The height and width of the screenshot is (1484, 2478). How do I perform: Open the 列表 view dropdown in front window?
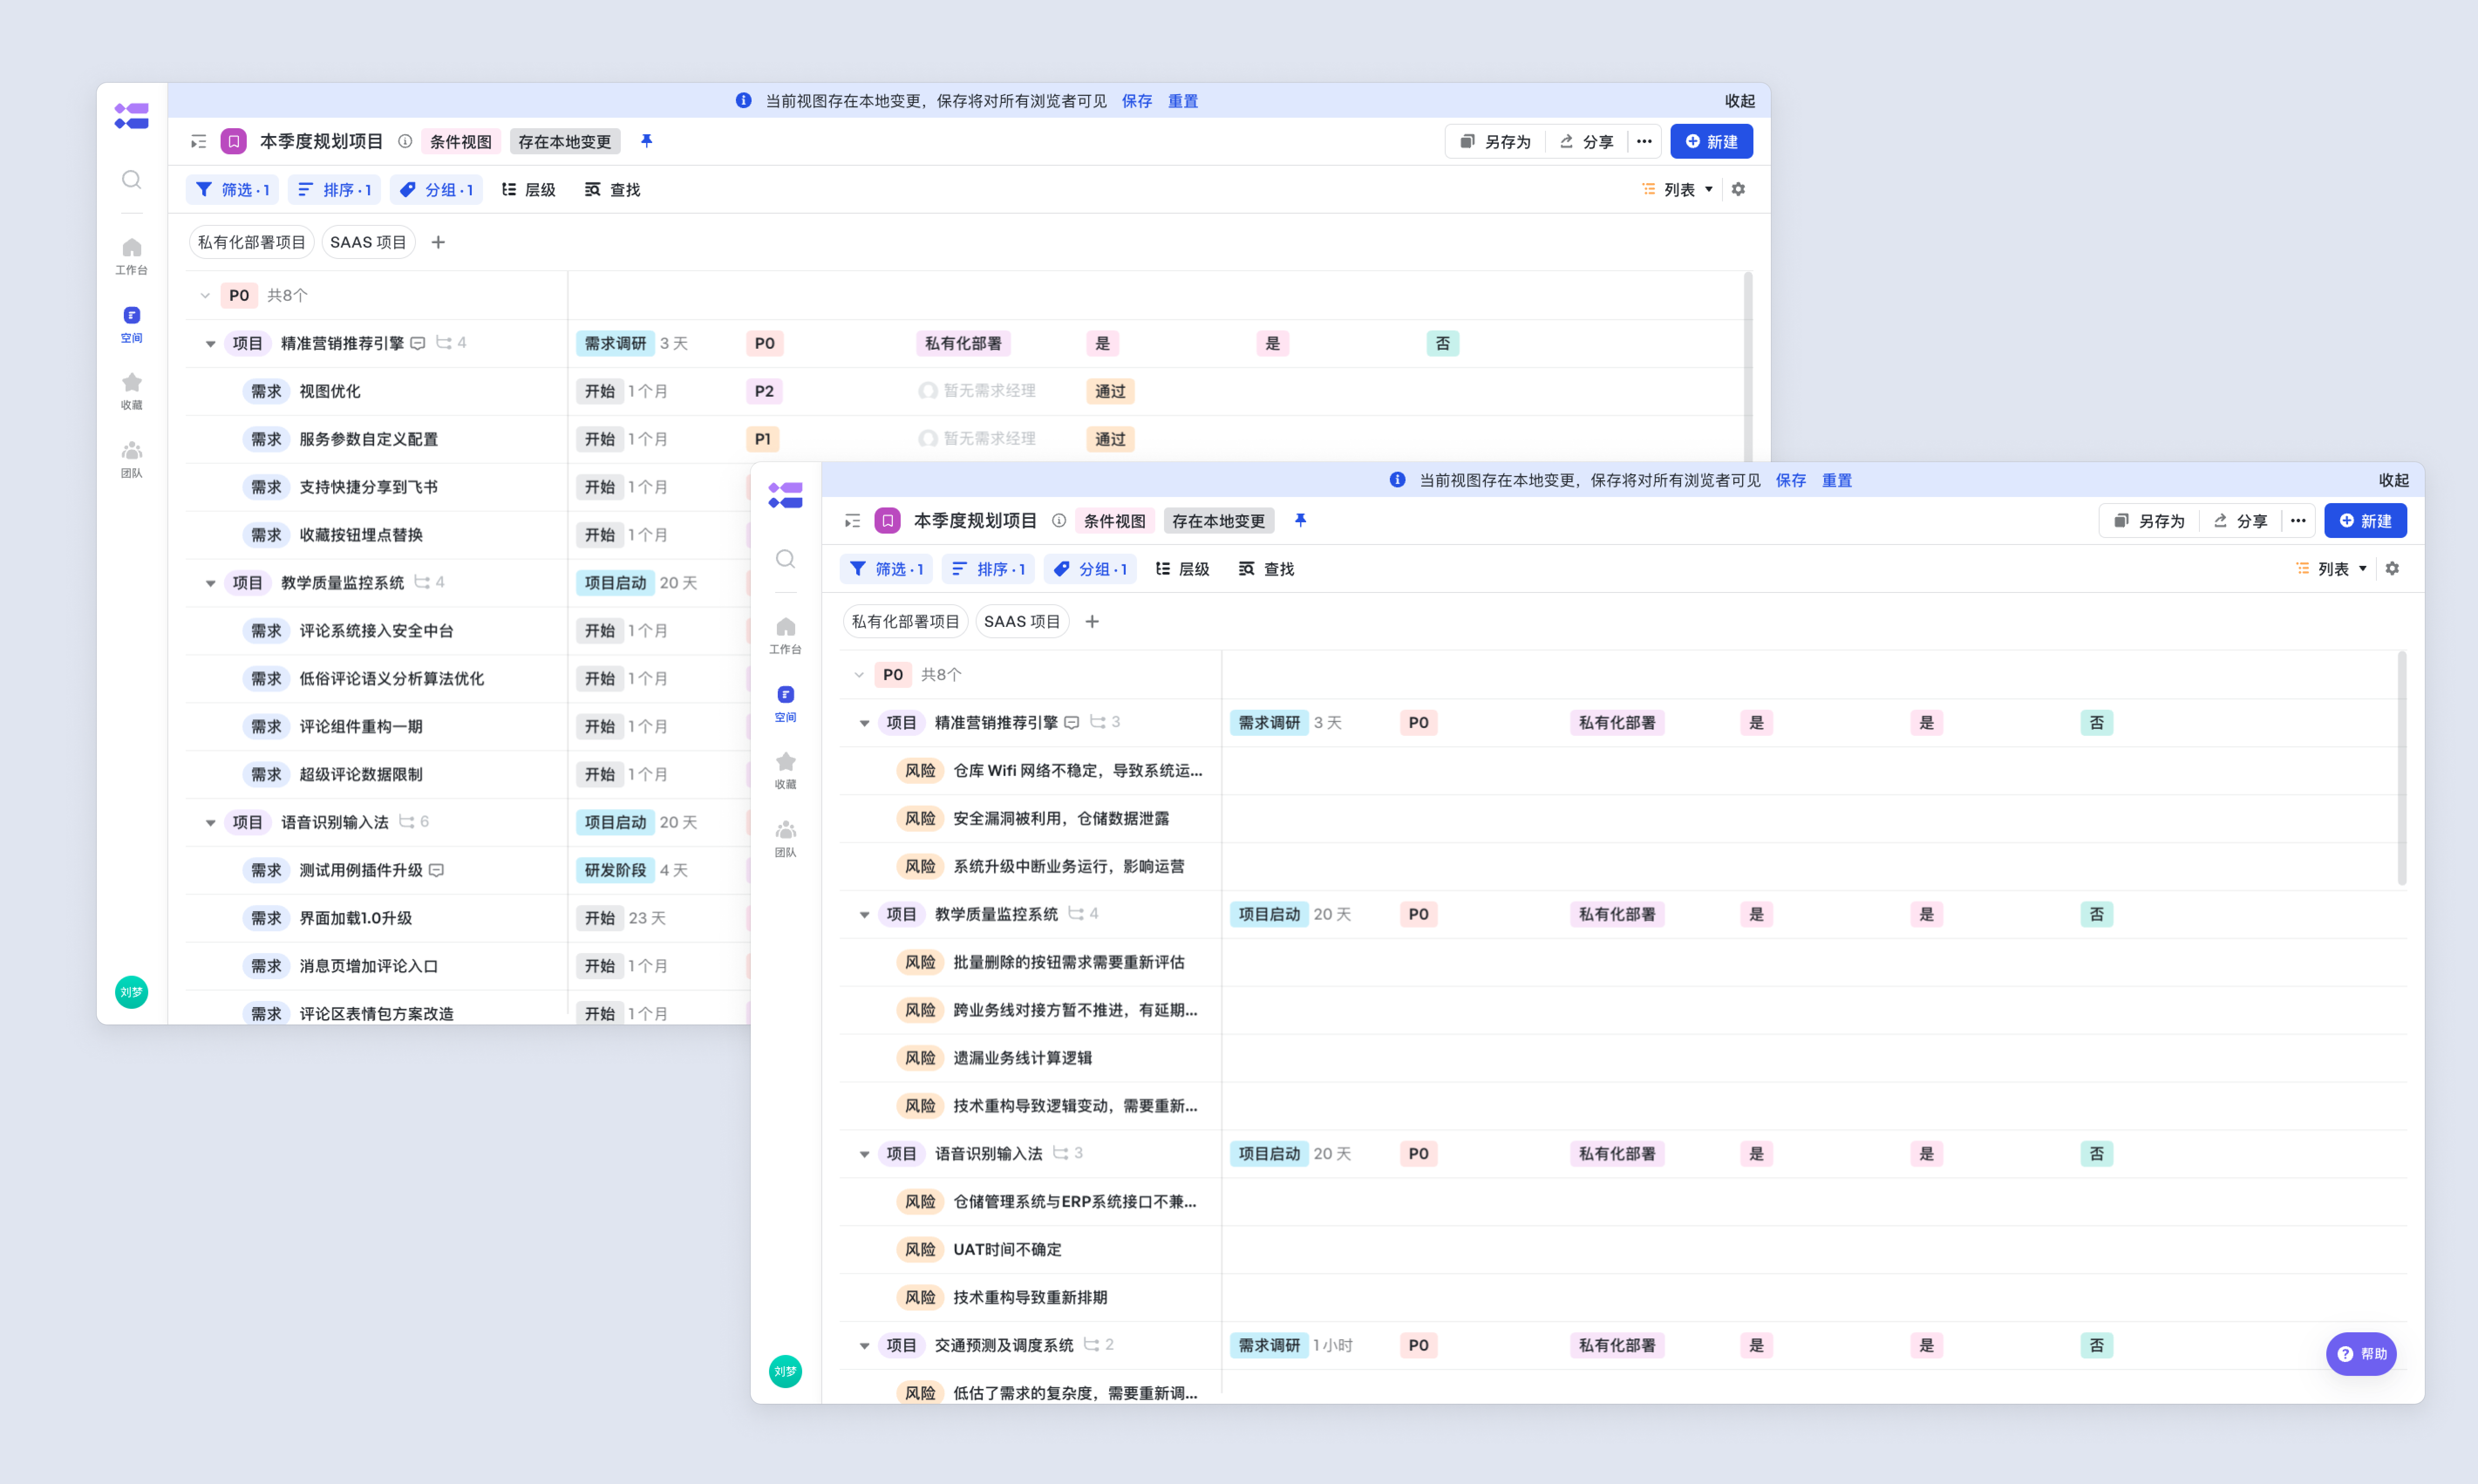coord(2332,568)
